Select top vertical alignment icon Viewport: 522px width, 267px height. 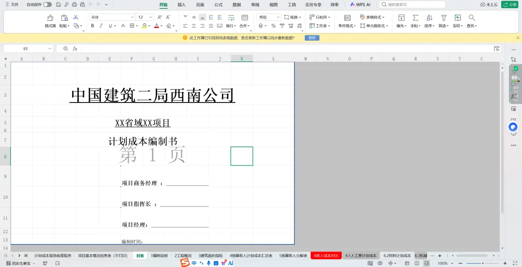[x=186, y=17]
